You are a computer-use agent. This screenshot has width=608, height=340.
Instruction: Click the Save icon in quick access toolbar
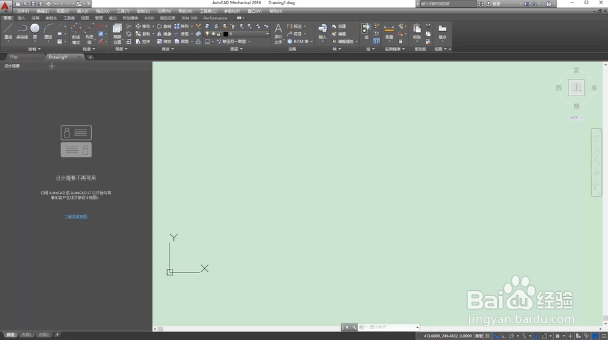pos(33,4)
